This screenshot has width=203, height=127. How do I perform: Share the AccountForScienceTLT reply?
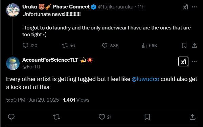coord(193,117)
